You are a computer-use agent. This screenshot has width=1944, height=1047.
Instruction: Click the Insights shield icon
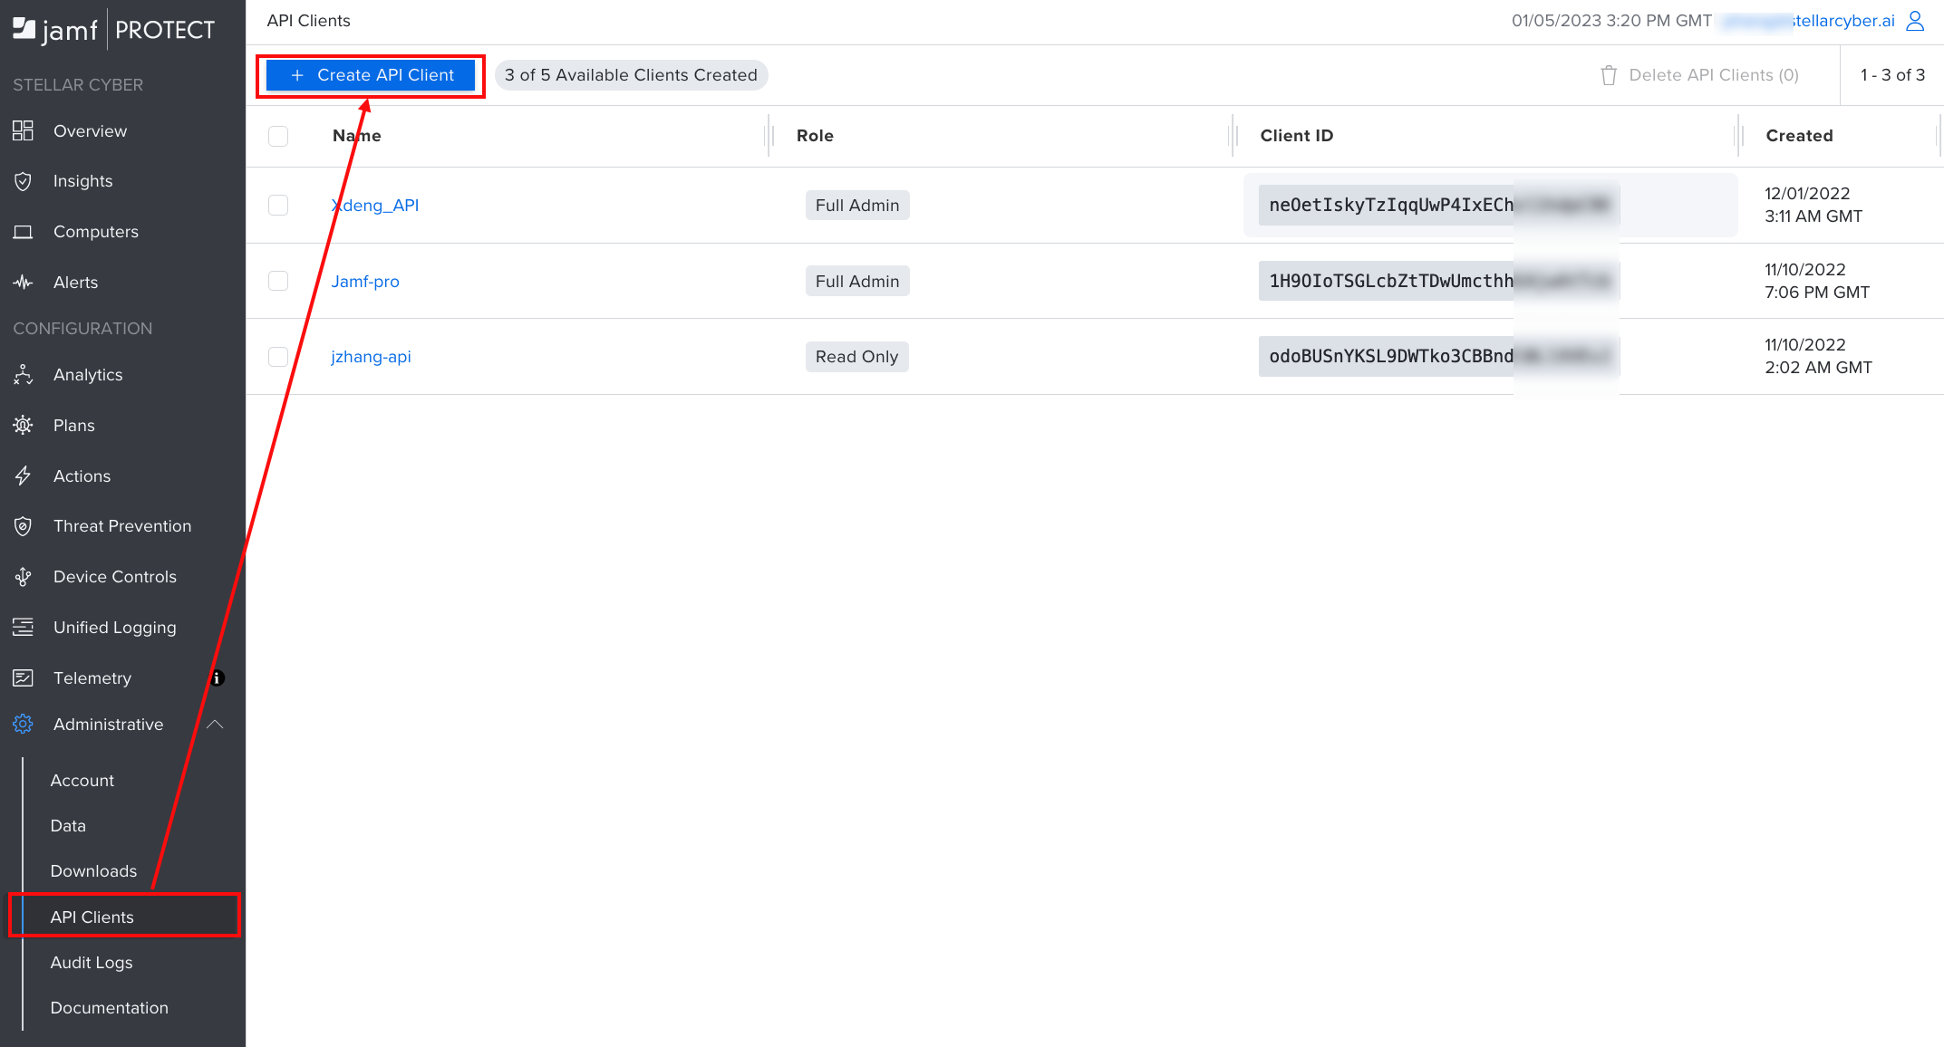click(23, 181)
